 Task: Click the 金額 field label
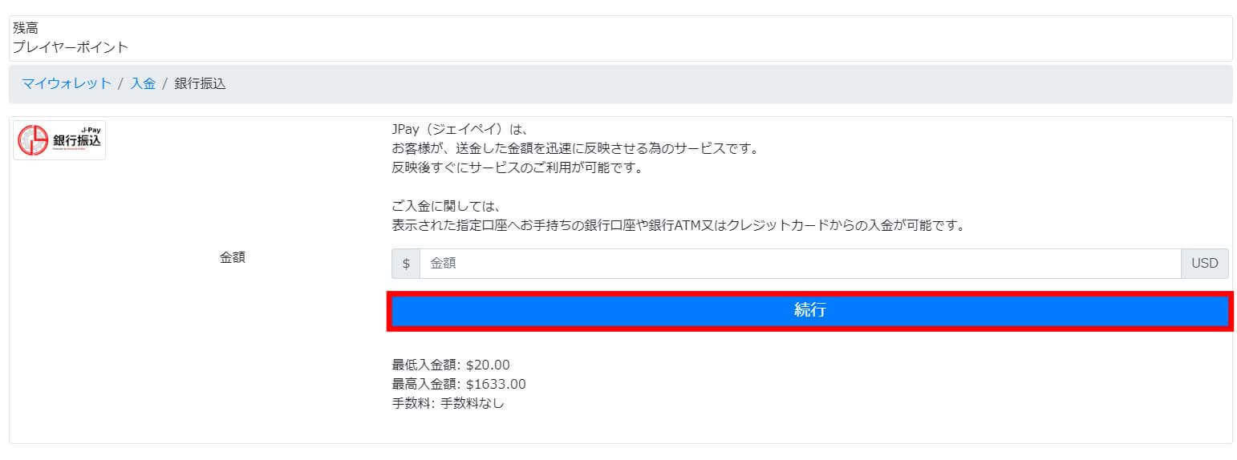pyautogui.click(x=233, y=258)
